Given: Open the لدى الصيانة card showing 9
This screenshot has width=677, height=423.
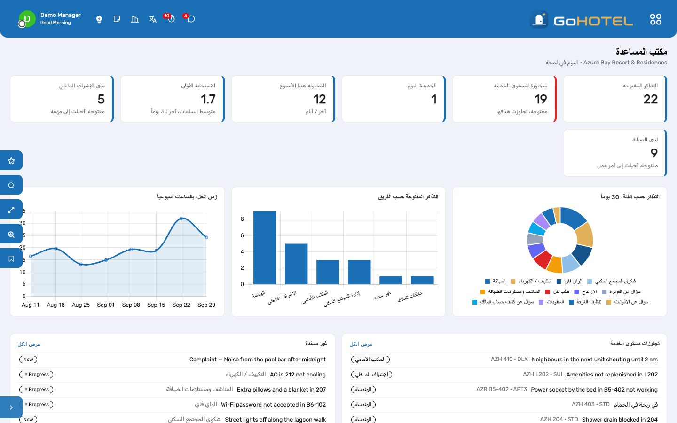Looking at the screenshot, I should [x=615, y=153].
